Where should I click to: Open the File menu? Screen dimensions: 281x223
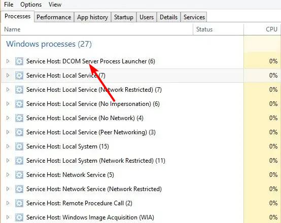(9, 5)
